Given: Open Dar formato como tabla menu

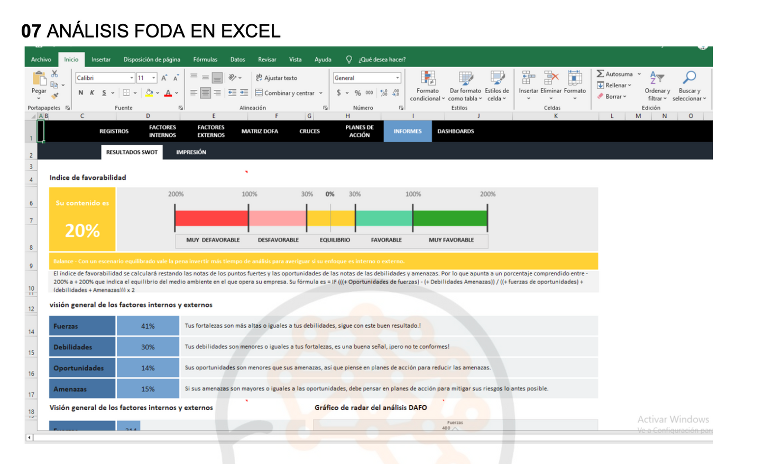Looking at the screenshot, I should coord(465,86).
